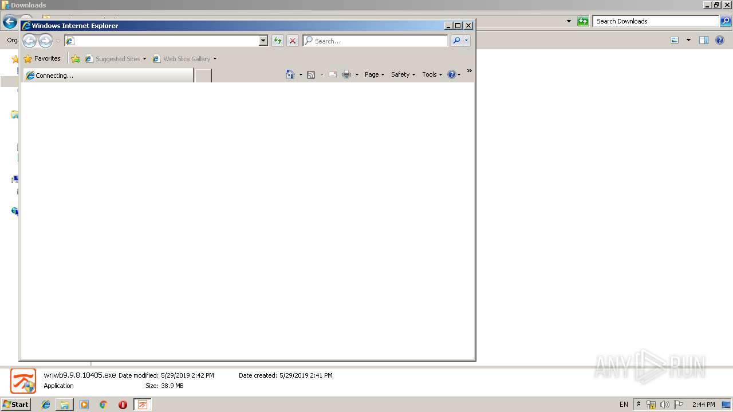Open the red Opera taskbar icon
This screenshot has width=733, height=412.
pos(123,405)
